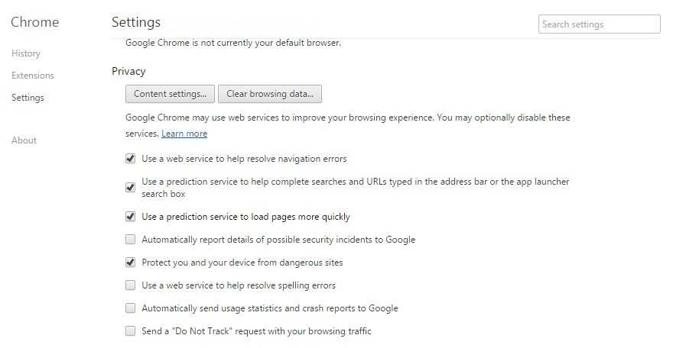This screenshot has width=673, height=348.
Task: Check send usage statistics and crash reports
Action: 130,308
